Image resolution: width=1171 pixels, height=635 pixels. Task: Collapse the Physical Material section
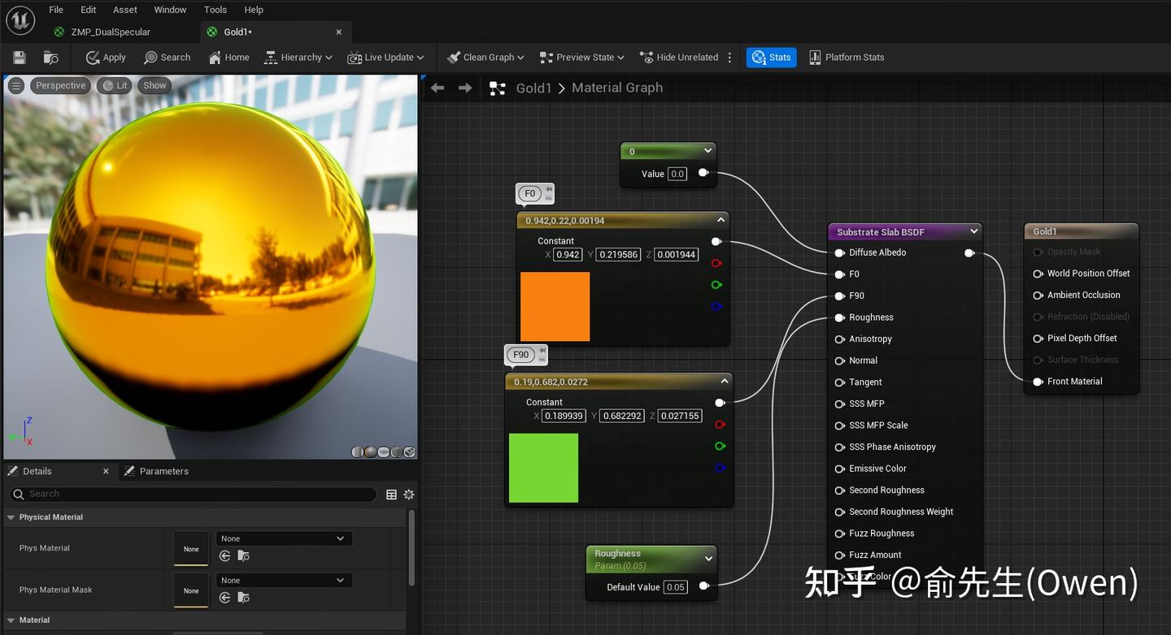11,517
